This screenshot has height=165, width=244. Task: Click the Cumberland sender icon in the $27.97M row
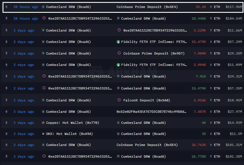(x=43, y=112)
